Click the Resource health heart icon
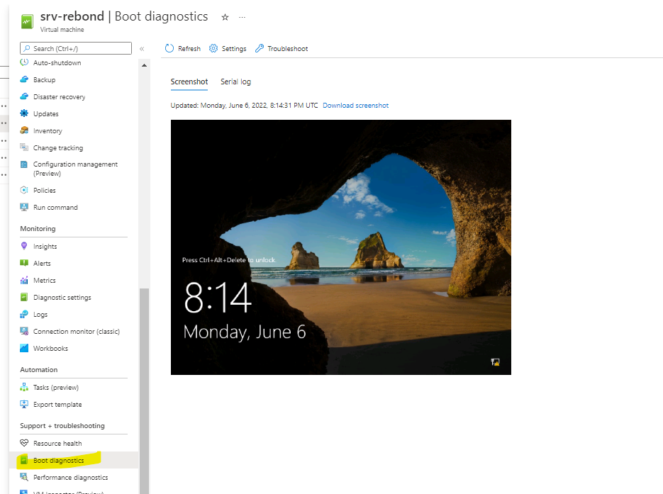 24,443
